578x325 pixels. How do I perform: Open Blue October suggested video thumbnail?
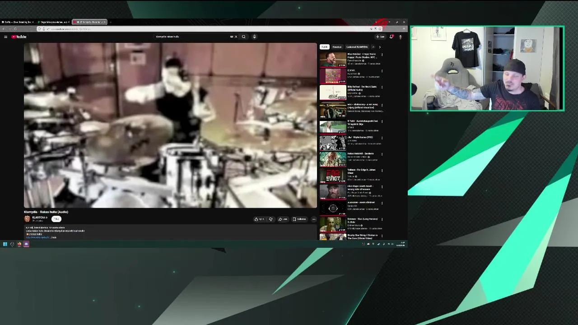pyautogui.click(x=333, y=60)
